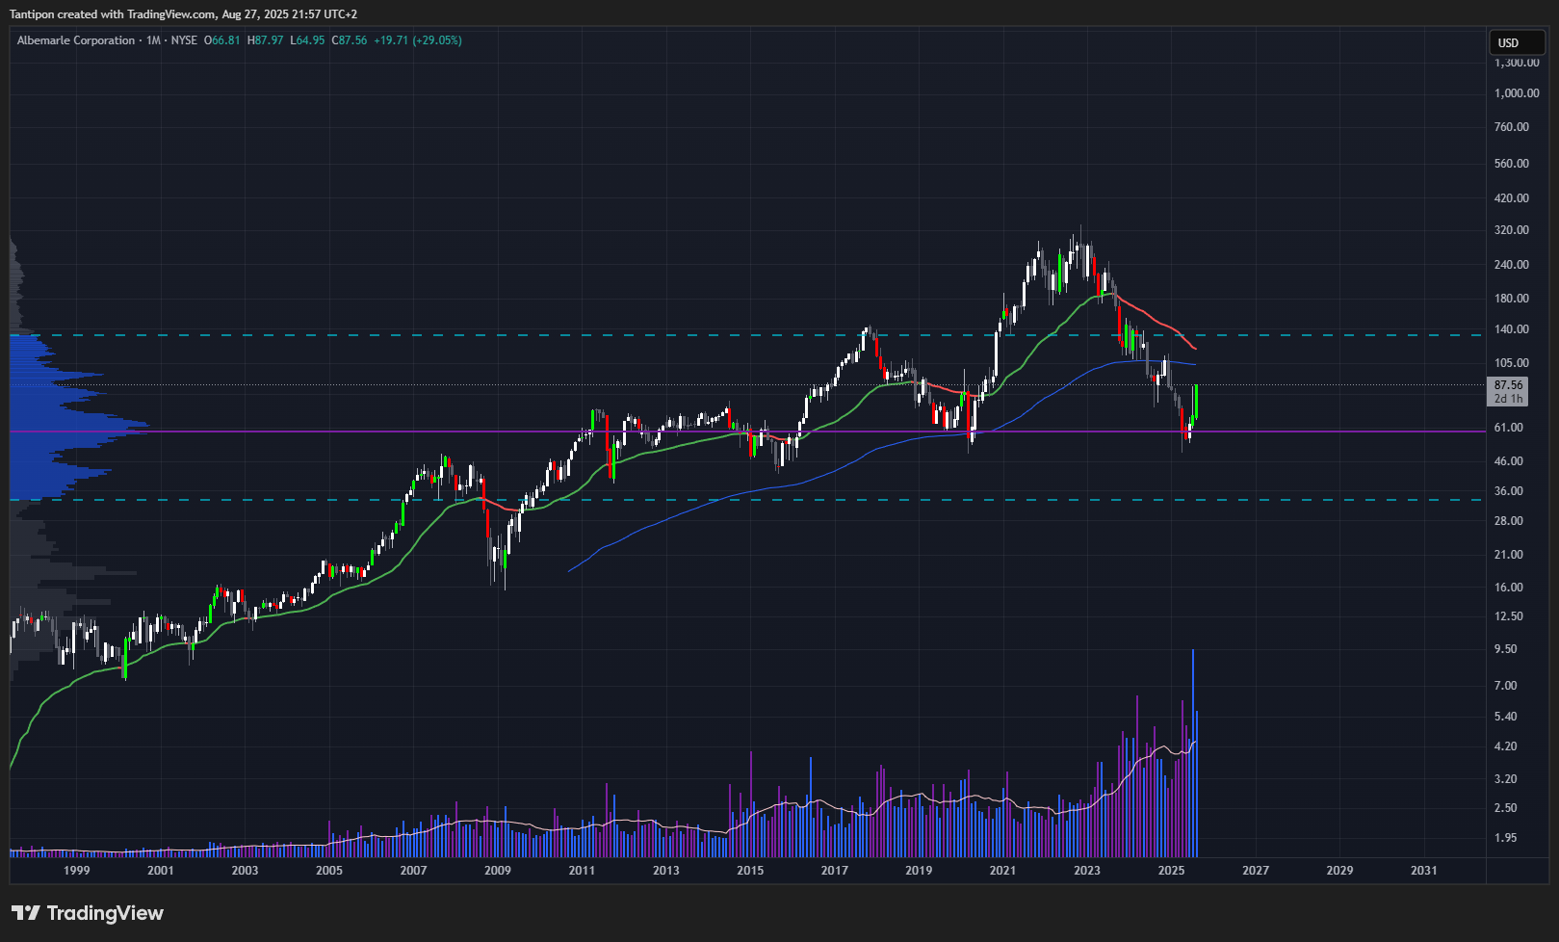Click the TradingView wordmark text
The image size is (1559, 942).
coord(105,913)
